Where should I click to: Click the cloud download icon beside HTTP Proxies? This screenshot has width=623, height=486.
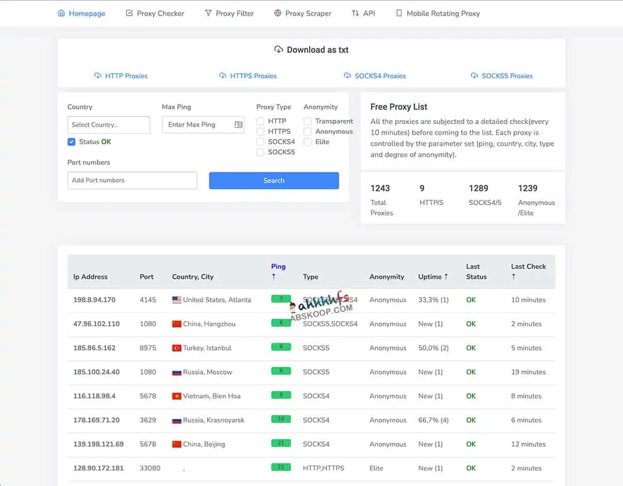pos(98,76)
